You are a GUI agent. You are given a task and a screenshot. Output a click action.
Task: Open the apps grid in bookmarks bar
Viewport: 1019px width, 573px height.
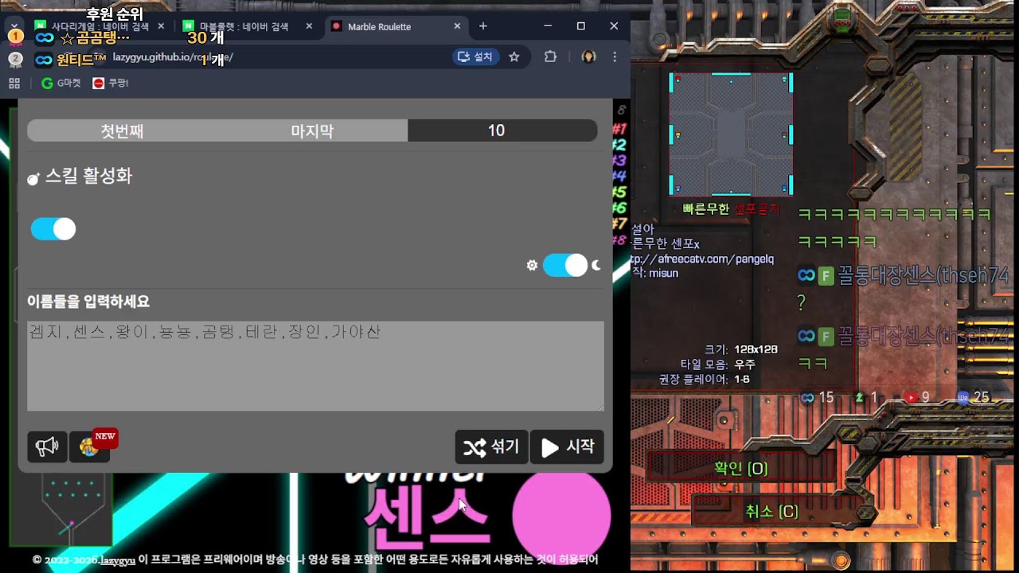click(14, 83)
